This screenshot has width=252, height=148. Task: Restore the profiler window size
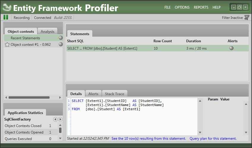point(239,7)
